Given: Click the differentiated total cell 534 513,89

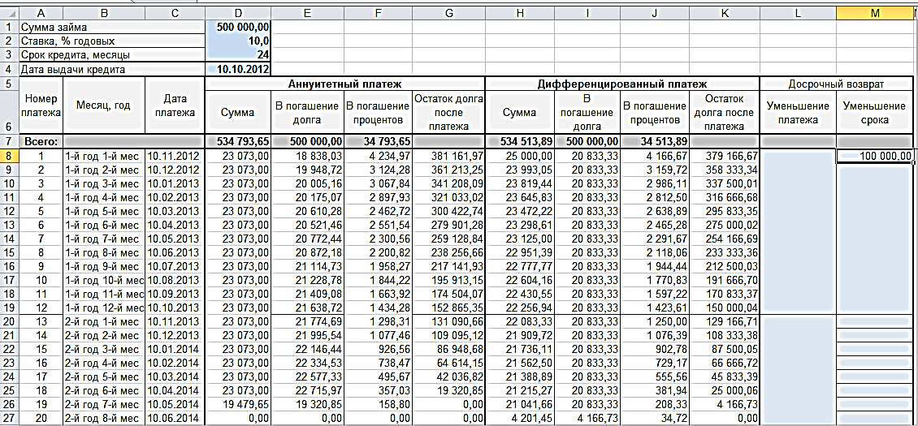Looking at the screenshot, I should (519, 141).
